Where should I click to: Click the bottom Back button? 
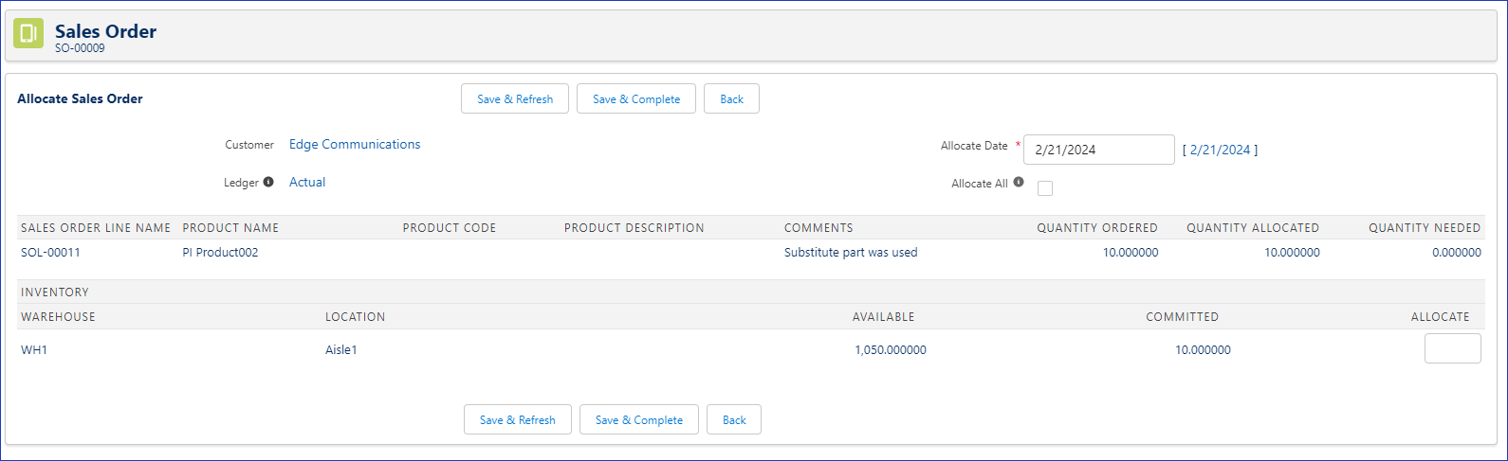coord(734,420)
